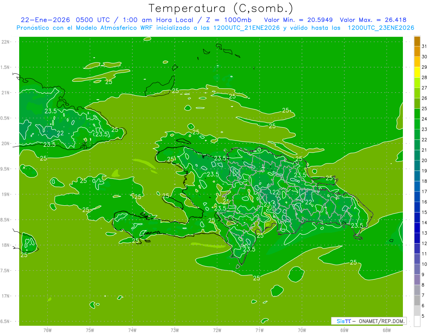Pick the topmost brown swatch above 31
This screenshot has height=335, width=434.
(417, 41)
